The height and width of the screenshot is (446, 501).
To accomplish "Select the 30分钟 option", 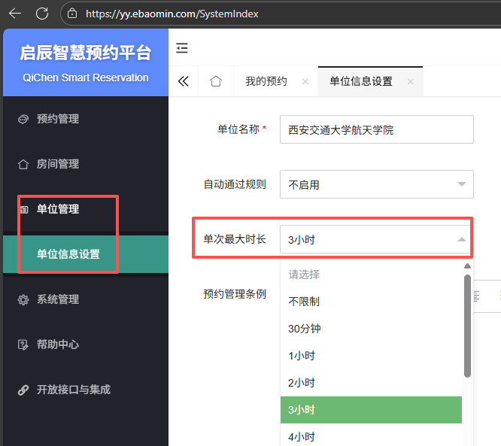I will pyautogui.click(x=305, y=329).
